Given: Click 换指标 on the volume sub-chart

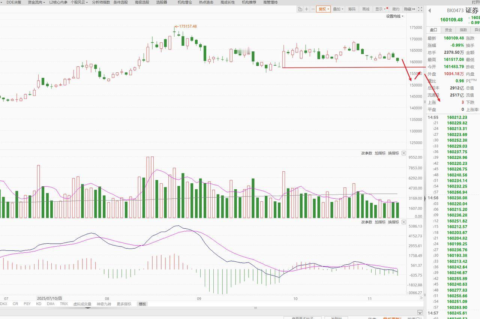Looking at the screenshot, I should (393, 153).
